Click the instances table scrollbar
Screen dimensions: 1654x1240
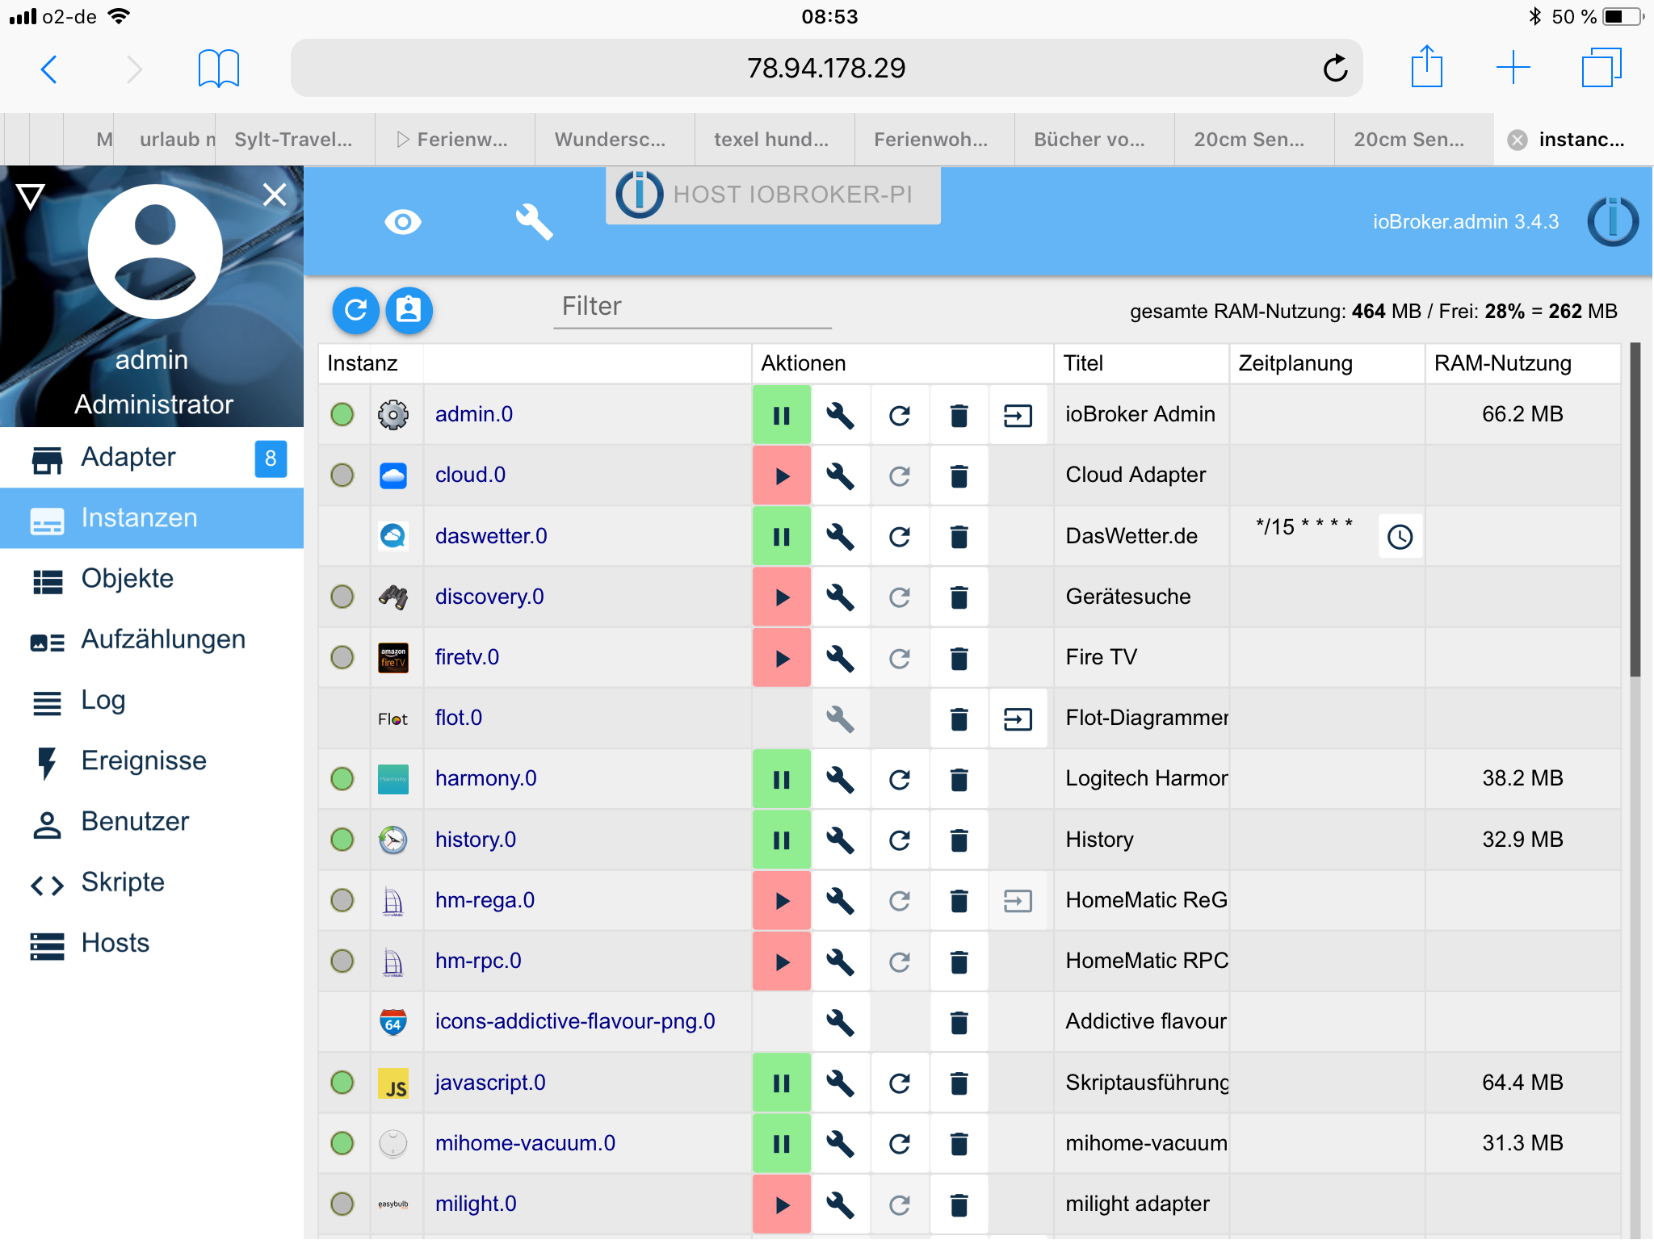tap(1635, 510)
